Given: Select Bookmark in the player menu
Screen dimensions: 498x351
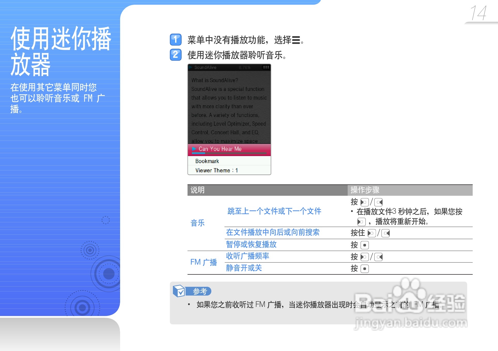Looking at the screenshot, I should pos(207,161).
